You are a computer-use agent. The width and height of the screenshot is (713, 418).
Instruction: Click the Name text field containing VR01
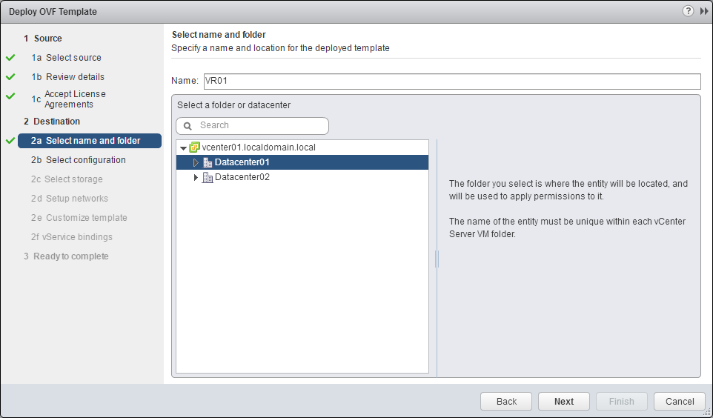point(451,82)
